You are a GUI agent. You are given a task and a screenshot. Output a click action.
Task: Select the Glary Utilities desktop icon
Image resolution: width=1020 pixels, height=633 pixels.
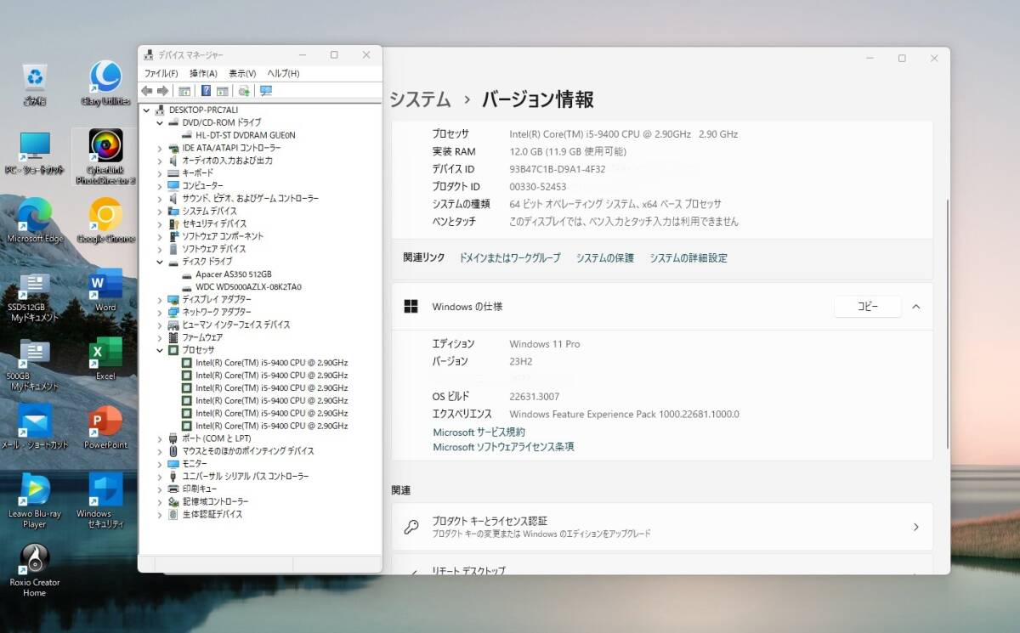(x=105, y=83)
